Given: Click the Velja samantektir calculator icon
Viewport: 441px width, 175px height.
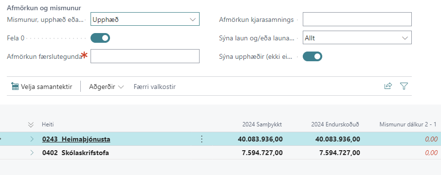Looking at the screenshot, I should pyautogui.click(x=15, y=86).
